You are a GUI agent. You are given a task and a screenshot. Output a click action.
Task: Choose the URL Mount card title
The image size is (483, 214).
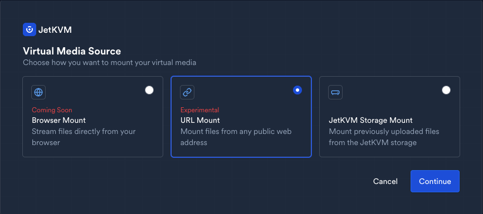click(x=200, y=120)
